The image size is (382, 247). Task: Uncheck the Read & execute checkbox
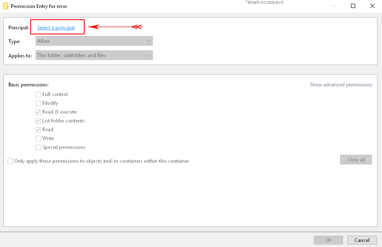pyautogui.click(x=38, y=112)
